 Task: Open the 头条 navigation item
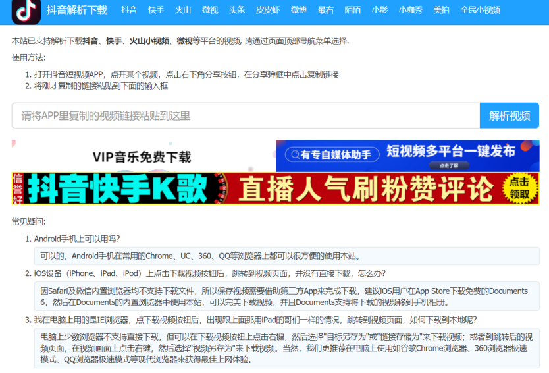(237, 11)
